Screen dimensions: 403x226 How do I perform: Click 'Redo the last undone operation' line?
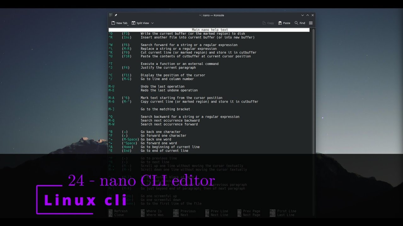click(x=169, y=90)
